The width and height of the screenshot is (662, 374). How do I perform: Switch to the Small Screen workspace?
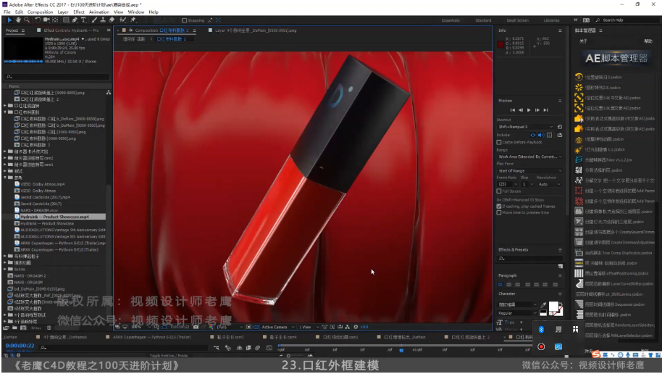click(517, 20)
